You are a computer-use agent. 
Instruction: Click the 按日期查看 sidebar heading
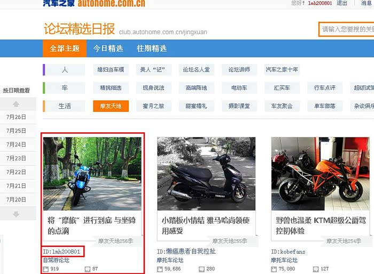[x=16, y=91]
